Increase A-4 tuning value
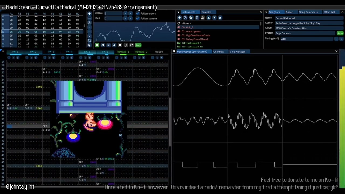The image size is (345, 194). [x=341, y=39]
